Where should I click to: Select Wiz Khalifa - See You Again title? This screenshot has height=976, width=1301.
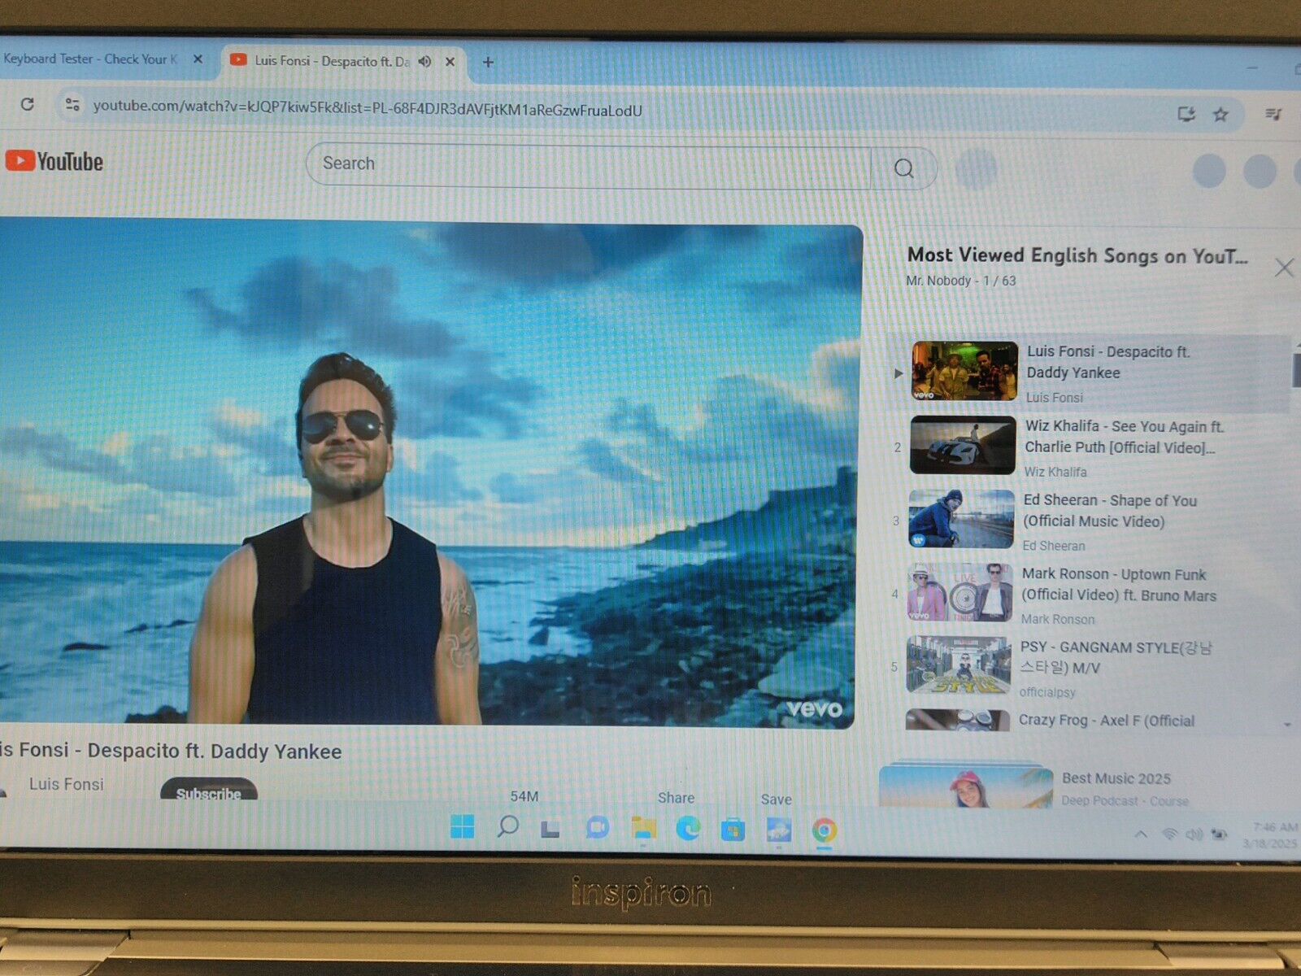tap(1125, 437)
